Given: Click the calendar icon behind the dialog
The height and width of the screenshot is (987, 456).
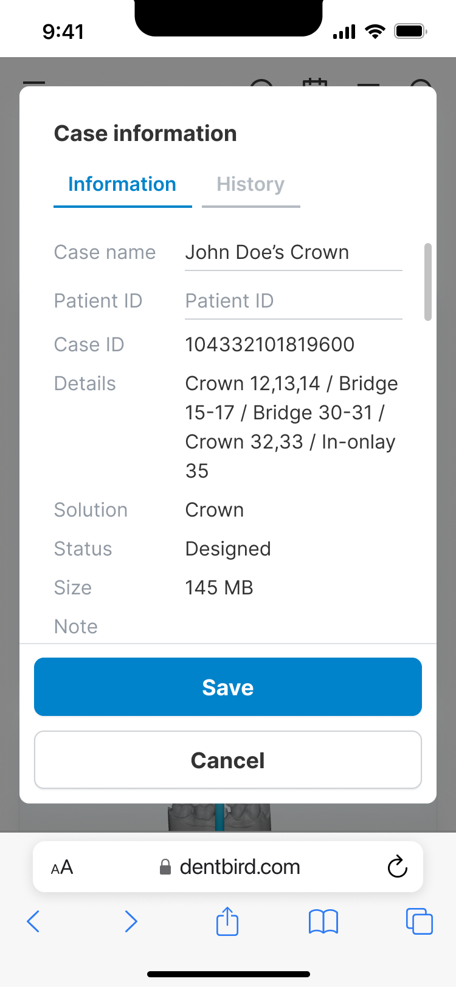Looking at the screenshot, I should [314, 83].
